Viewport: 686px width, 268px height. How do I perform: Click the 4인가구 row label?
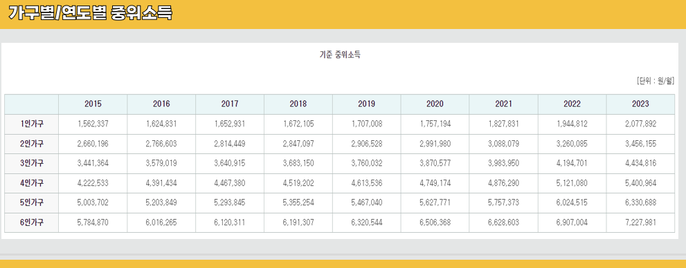pos(32,183)
